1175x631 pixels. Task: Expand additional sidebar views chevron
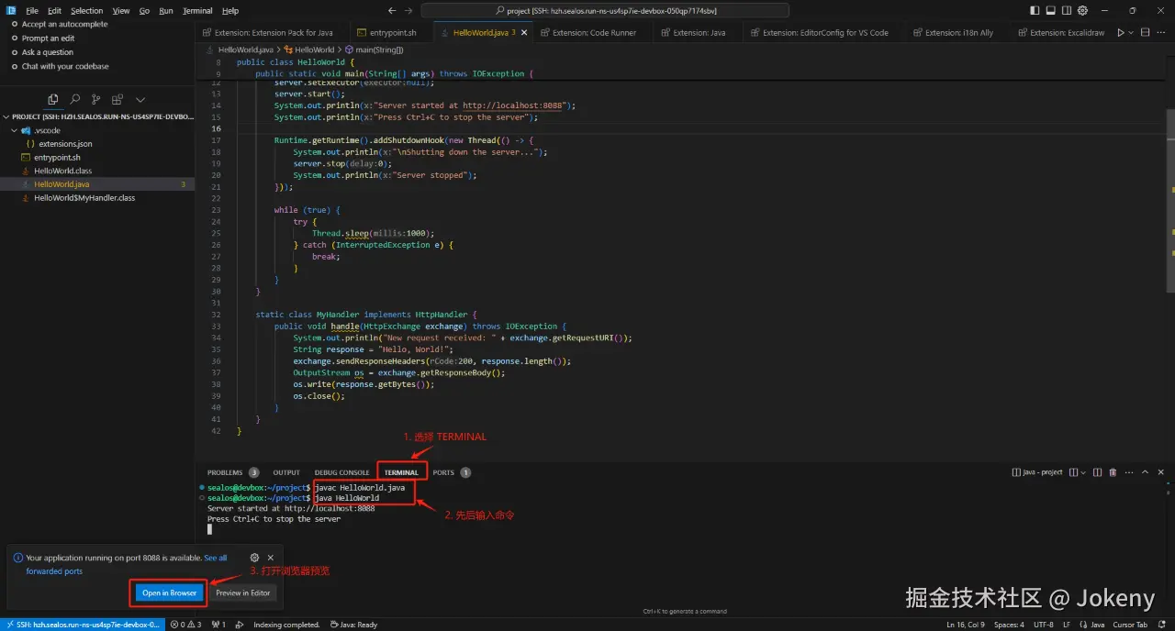pyautogui.click(x=140, y=99)
